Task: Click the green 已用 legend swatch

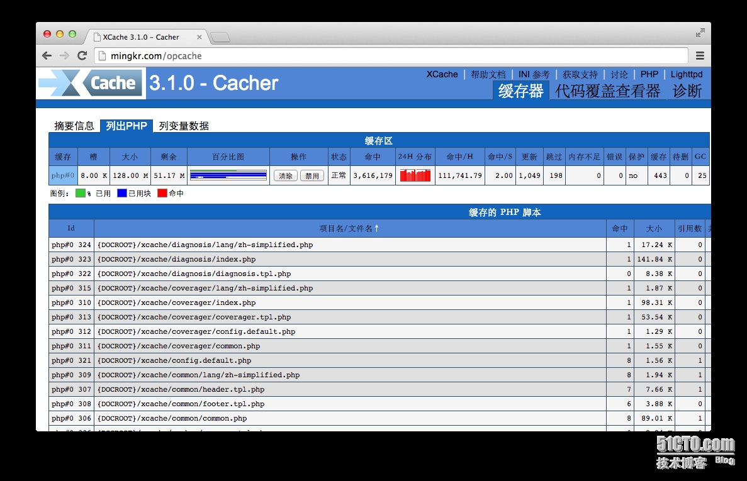Action: (x=80, y=193)
